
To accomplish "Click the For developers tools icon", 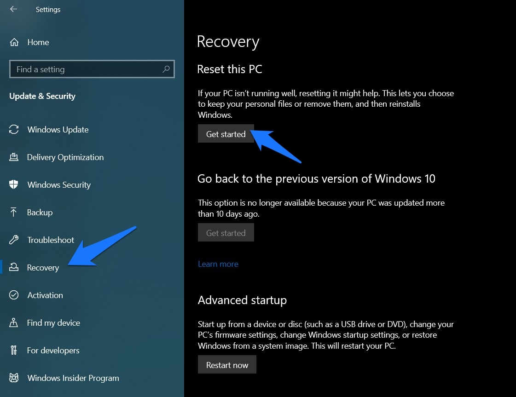I will click(14, 351).
